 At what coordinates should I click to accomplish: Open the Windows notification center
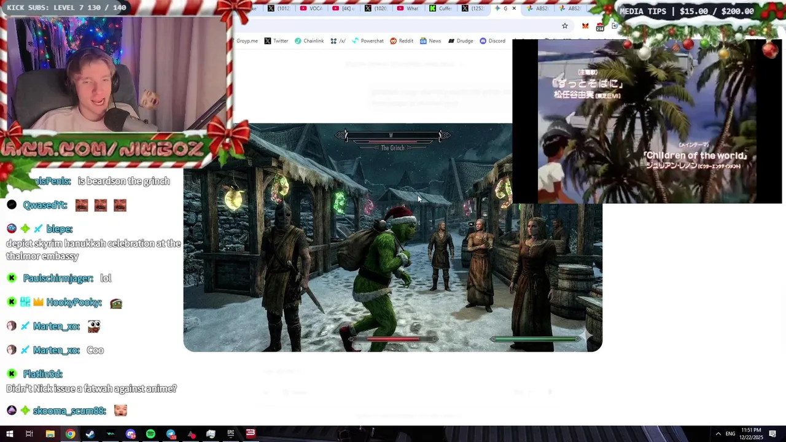[772, 434]
